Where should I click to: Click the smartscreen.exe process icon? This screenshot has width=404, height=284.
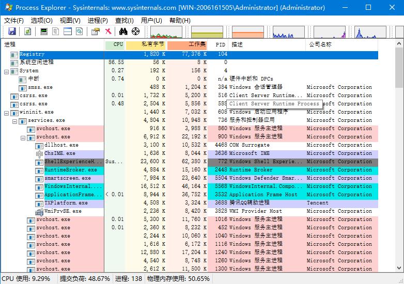click(39, 179)
